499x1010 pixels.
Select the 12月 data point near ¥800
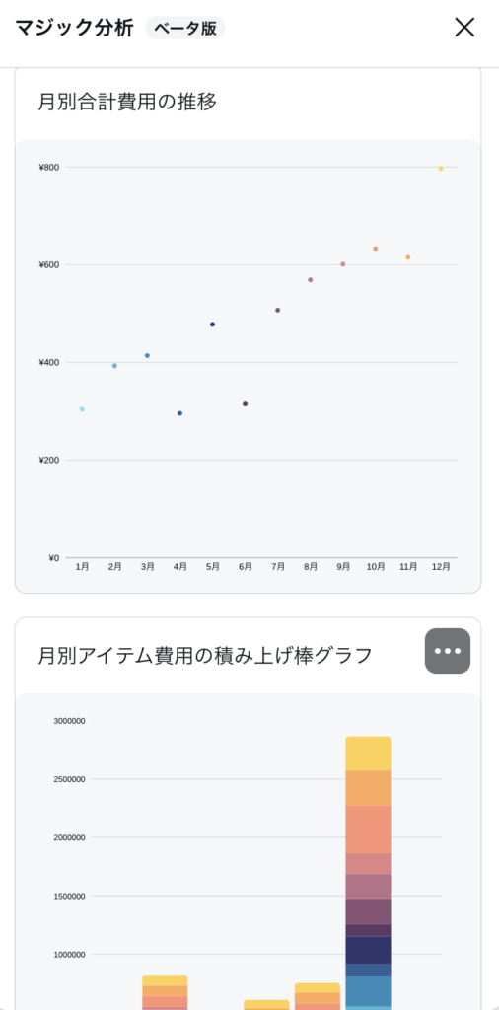tap(441, 169)
